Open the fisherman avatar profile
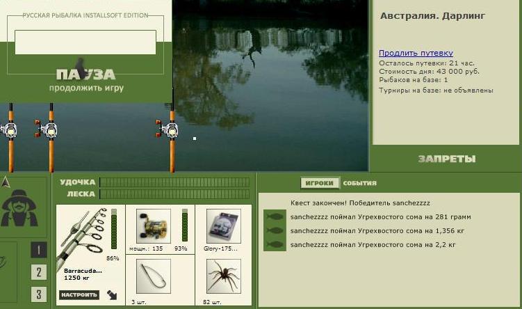 [19, 208]
